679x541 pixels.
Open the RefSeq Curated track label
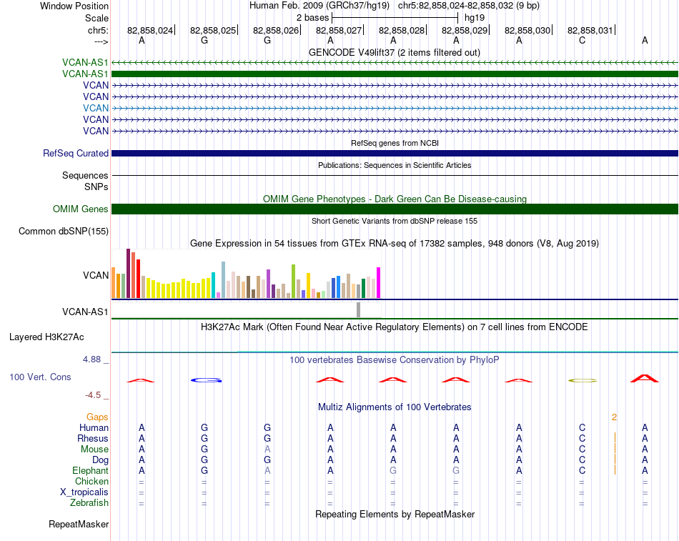[x=76, y=153]
